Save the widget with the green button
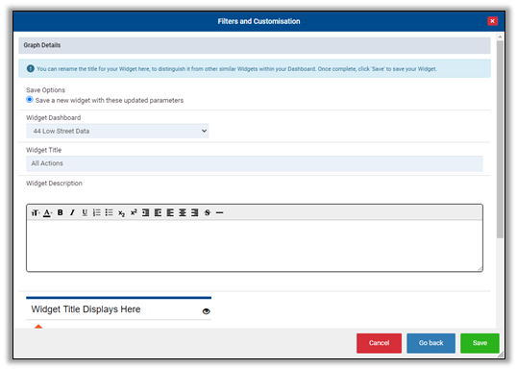Screen dimensions: 517x369 (x=480, y=343)
